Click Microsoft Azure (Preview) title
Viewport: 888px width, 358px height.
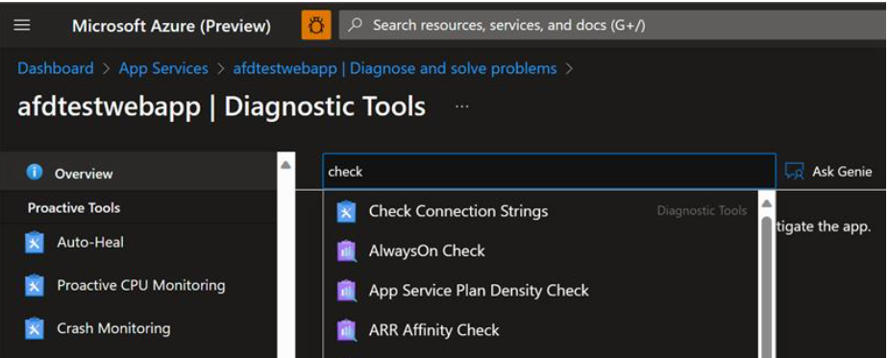[x=171, y=26]
